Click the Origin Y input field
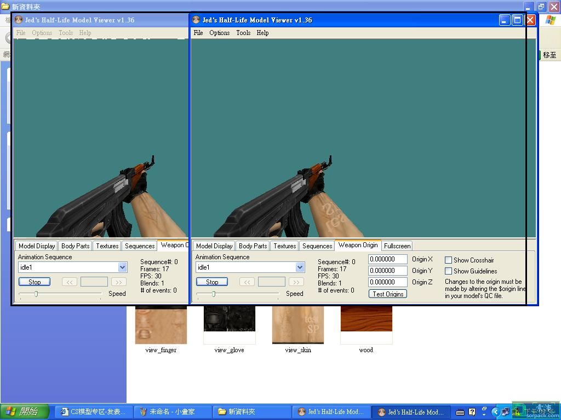 pyautogui.click(x=388, y=271)
